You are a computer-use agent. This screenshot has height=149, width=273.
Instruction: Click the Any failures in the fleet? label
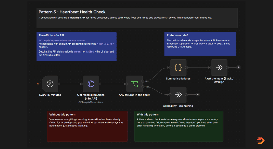point(134,95)
